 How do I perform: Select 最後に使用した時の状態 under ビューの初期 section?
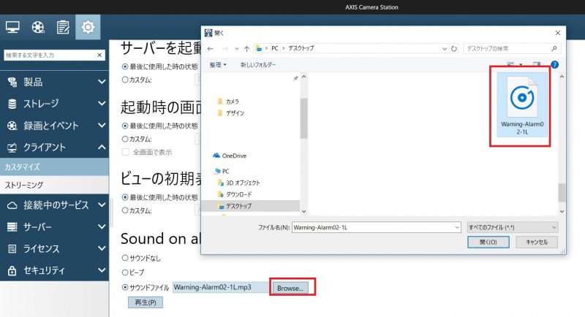point(125,197)
